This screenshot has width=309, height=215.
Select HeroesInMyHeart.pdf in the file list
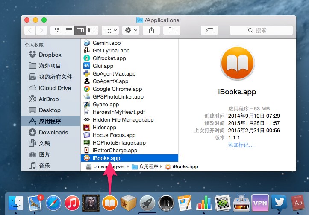(129, 112)
